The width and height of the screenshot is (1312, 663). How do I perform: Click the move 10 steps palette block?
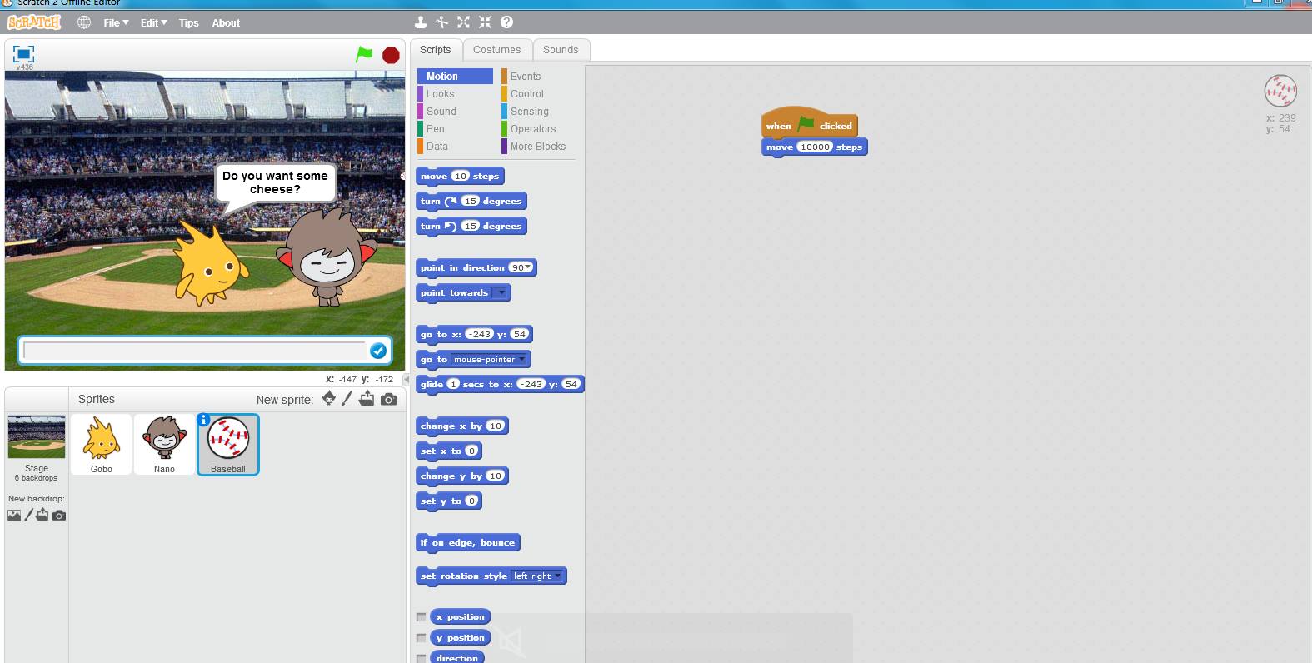click(x=460, y=176)
